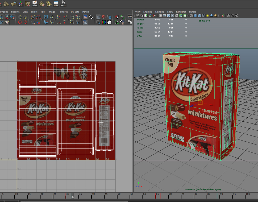Open the Show menu in viewport
The width and height of the screenshot is (258, 202).
(170, 12)
